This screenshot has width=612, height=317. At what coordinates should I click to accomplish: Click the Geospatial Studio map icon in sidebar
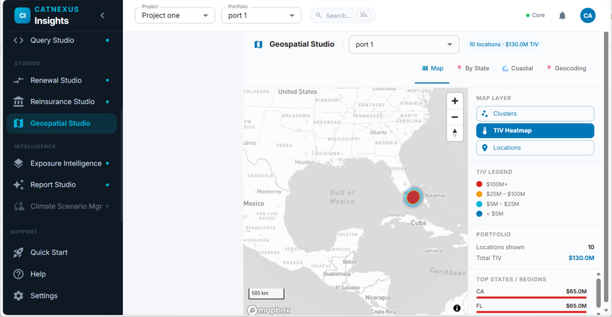point(18,123)
